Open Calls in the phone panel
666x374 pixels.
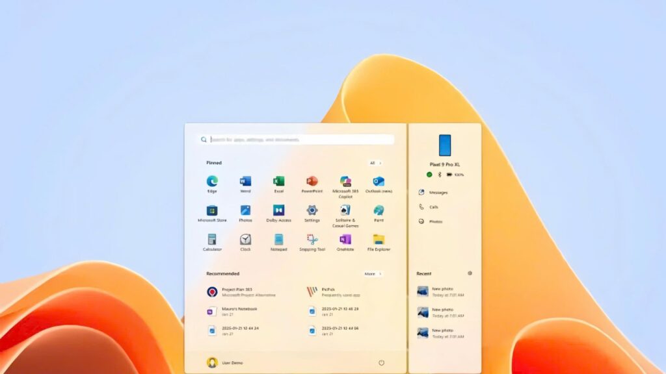tap(428, 207)
